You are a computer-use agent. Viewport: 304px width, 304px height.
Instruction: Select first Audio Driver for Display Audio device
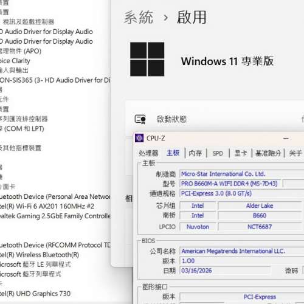pyautogui.click(x=46, y=32)
